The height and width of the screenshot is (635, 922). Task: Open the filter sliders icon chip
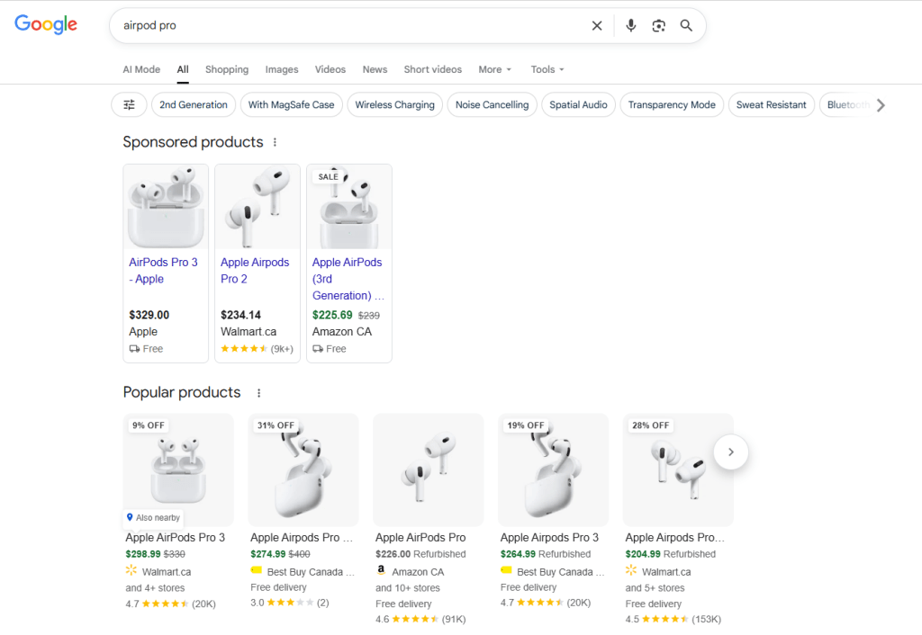(129, 105)
